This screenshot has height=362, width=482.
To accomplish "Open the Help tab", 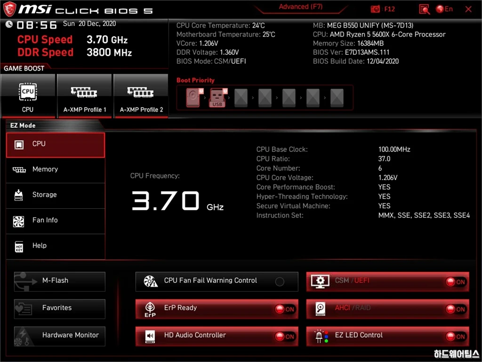I will click(56, 247).
